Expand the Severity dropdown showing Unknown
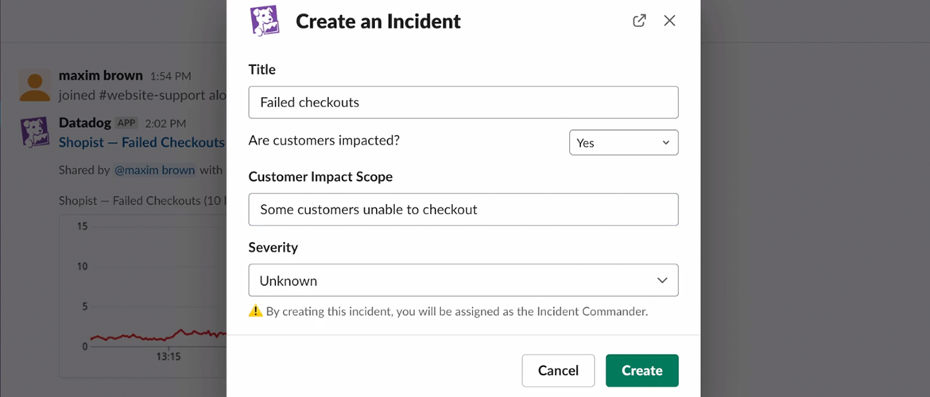930x397 pixels. pos(463,280)
